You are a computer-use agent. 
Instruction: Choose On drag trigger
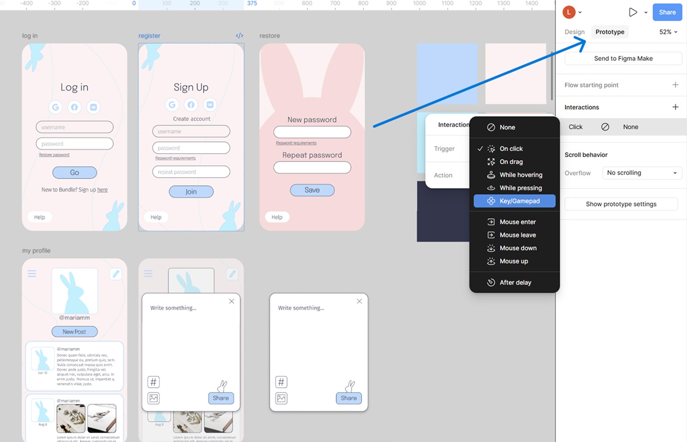tap(511, 162)
